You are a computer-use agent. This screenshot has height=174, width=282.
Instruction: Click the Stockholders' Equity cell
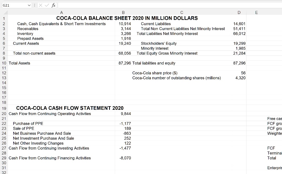tap(159, 43)
